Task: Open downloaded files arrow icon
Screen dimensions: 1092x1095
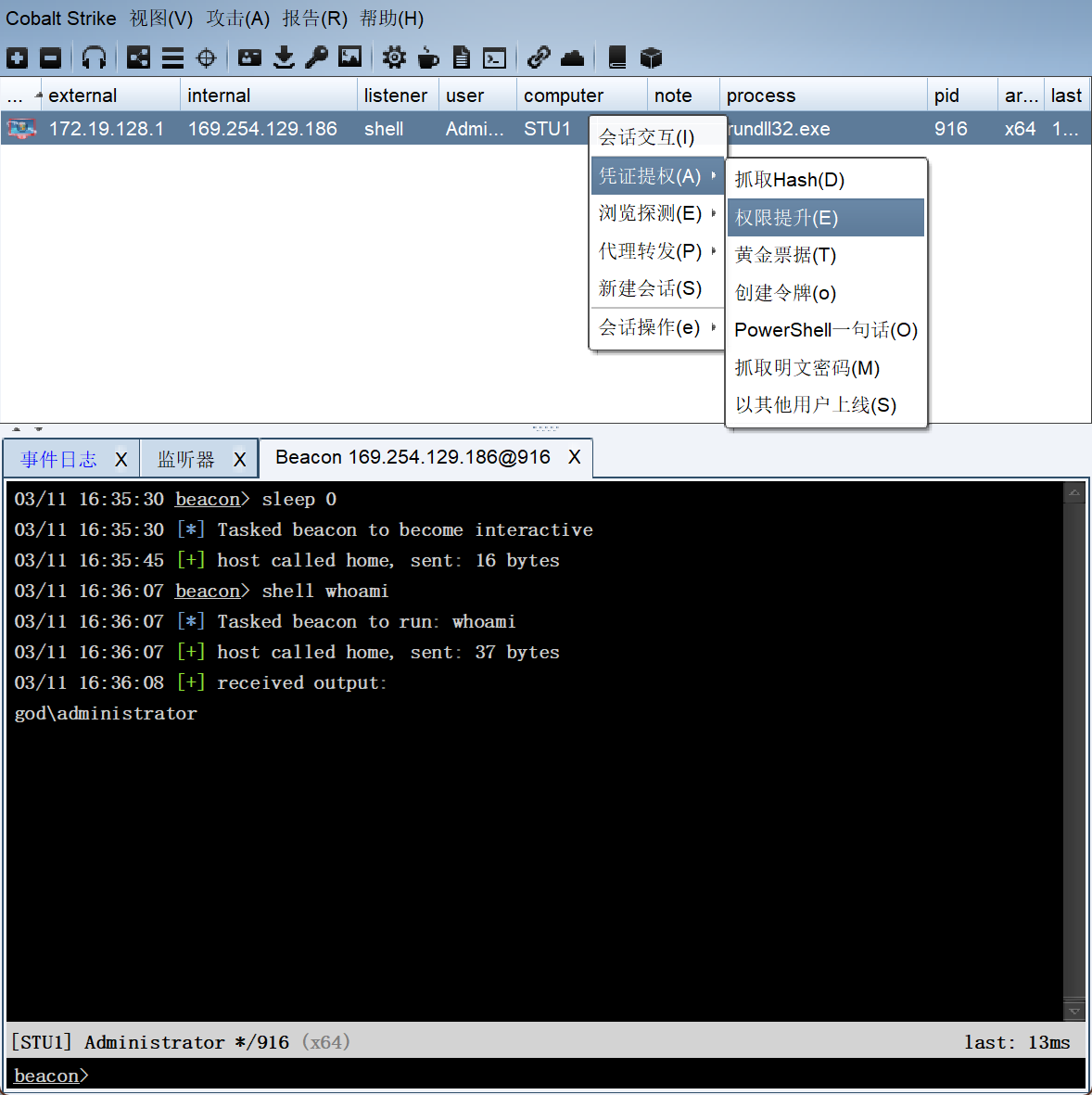Action: (x=284, y=58)
